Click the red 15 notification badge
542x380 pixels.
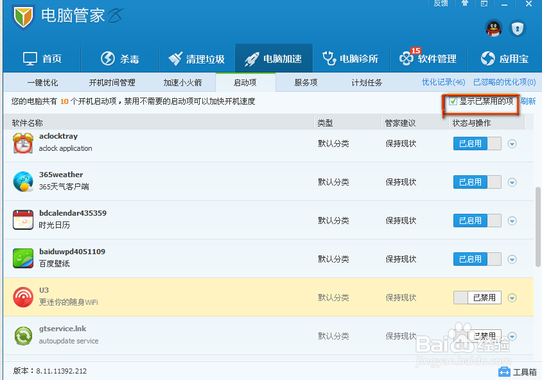click(415, 51)
